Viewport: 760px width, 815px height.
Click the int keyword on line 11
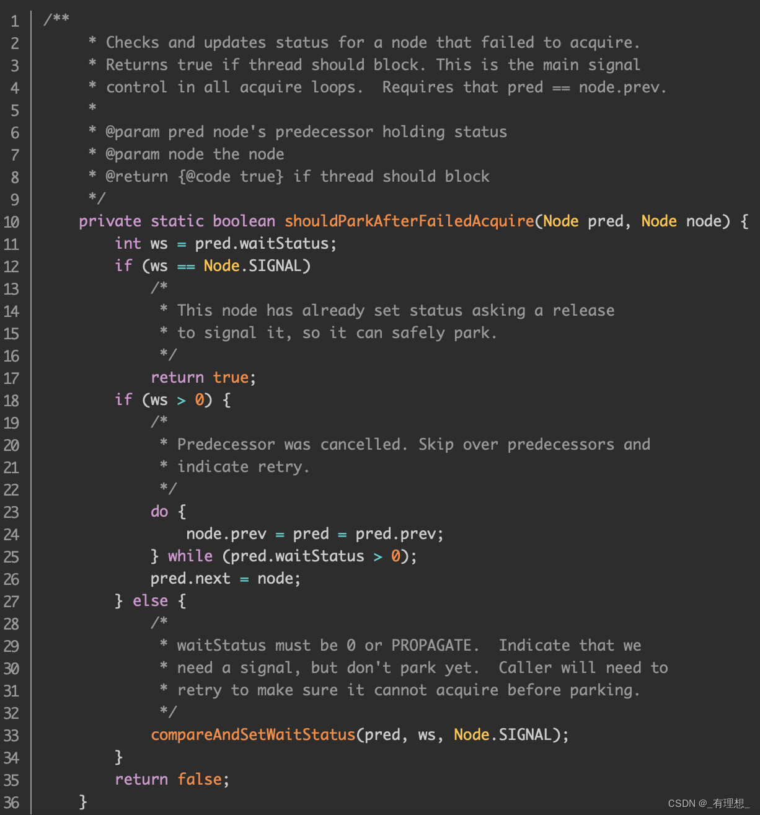[x=128, y=243]
